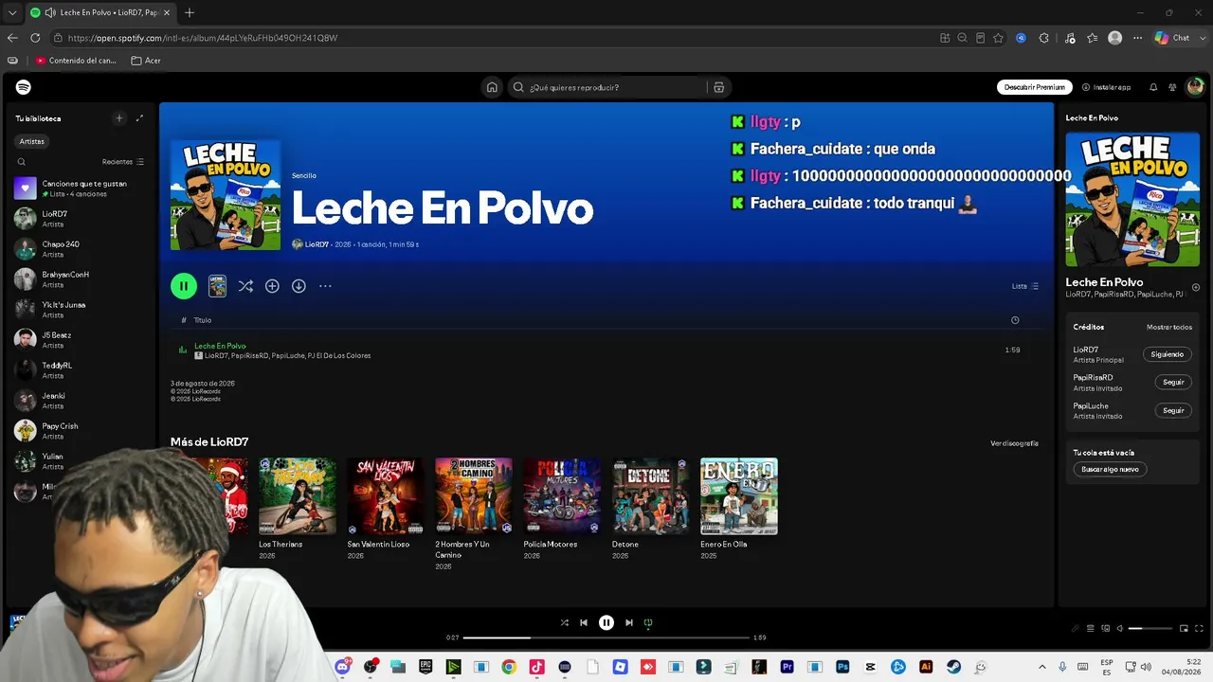Viewport: 1213px width, 682px height.
Task: Open browser settings and more menu
Action: [x=1137, y=38]
